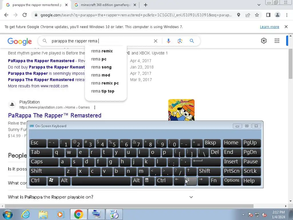Click the keyboard spacebar
The image size is (293, 220).
click(x=101, y=181)
